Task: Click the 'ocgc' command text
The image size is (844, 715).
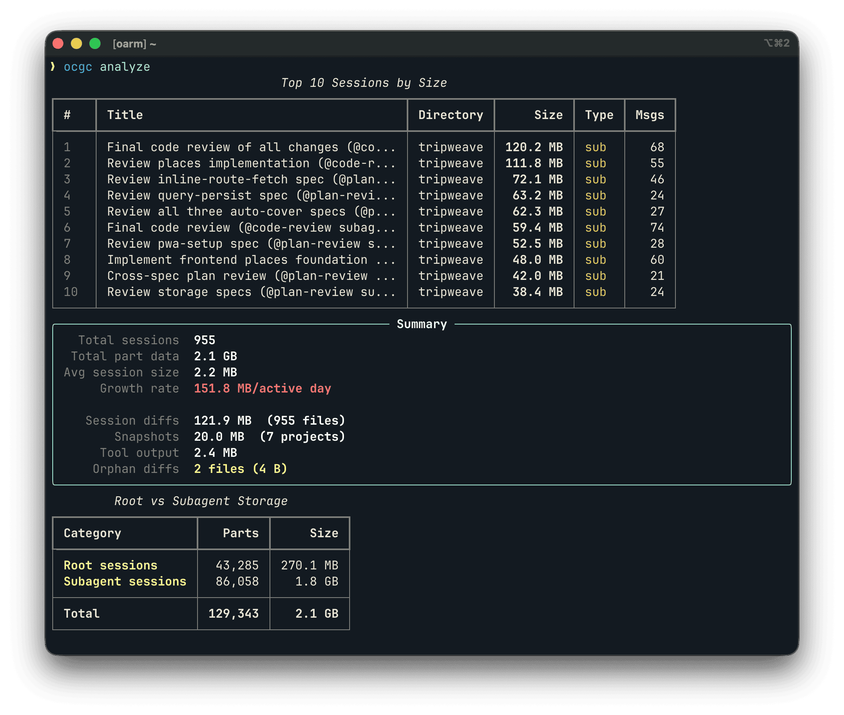Action: pyautogui.click(x=78, y=67)
